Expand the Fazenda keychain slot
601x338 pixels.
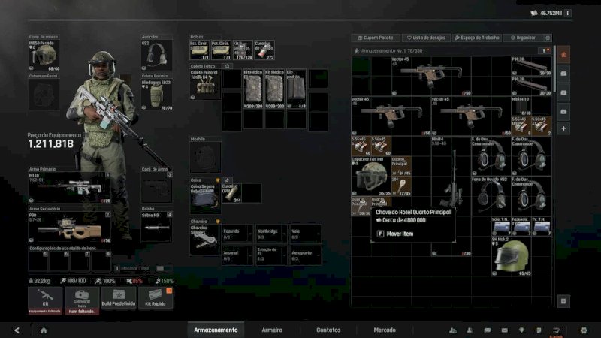(236, 234)
